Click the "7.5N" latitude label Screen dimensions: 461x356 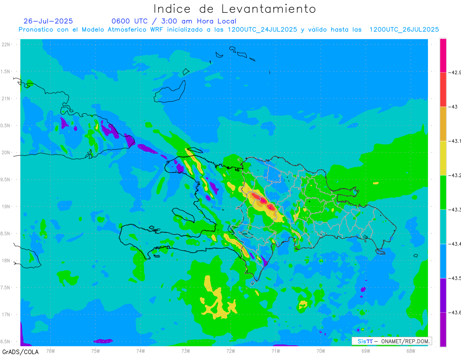pos(5,288)
